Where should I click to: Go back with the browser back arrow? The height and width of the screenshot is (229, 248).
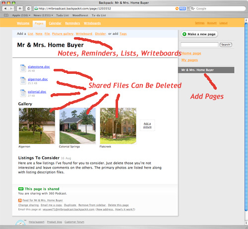point(5,8)
